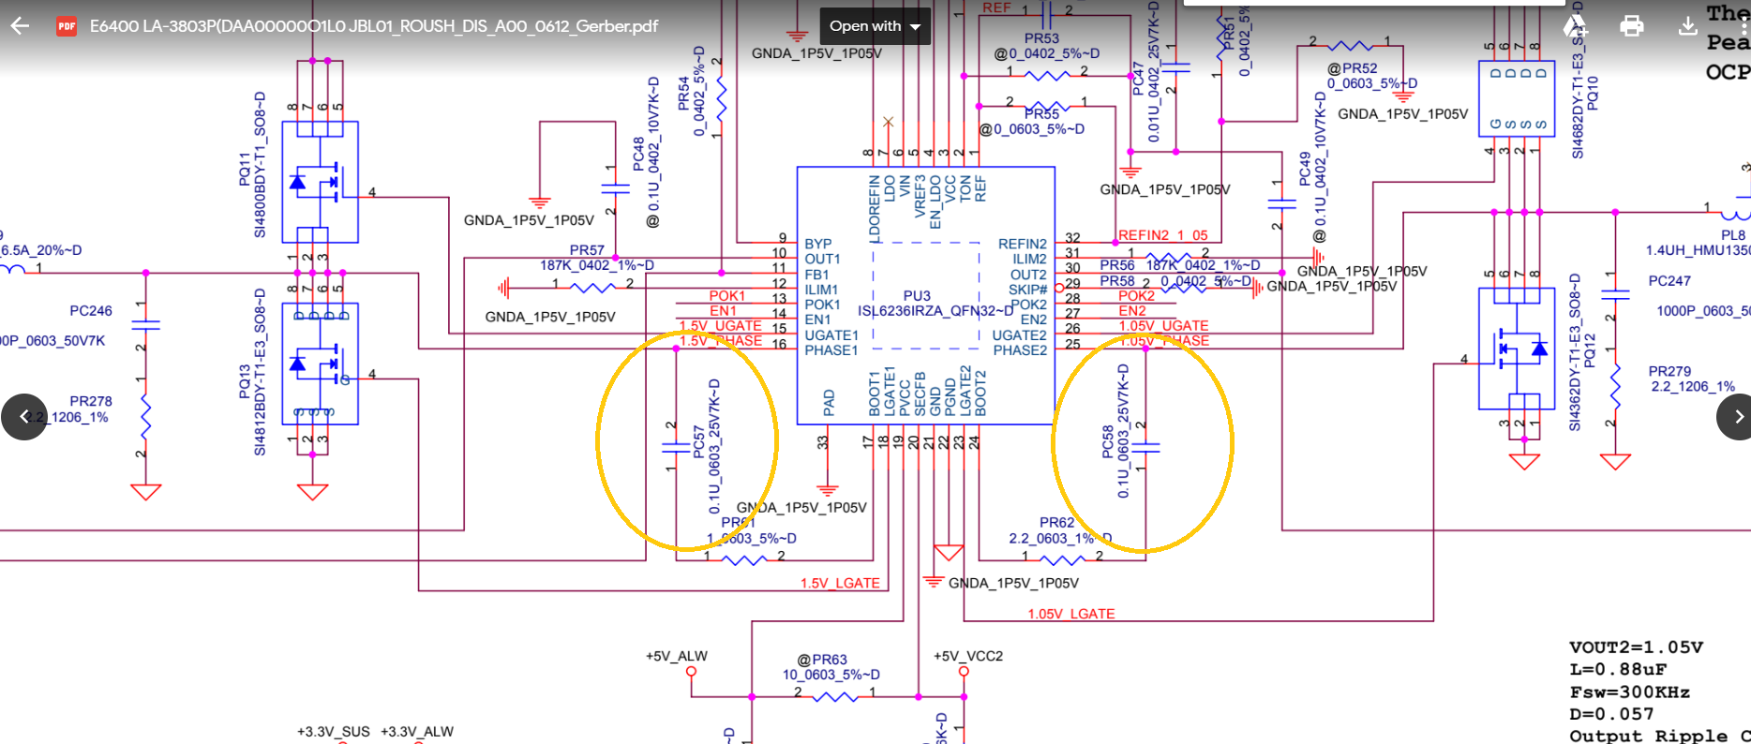Click the D=0.057 note text
The width and height of the screenshot is (1751, 744).
[1611, 714]
